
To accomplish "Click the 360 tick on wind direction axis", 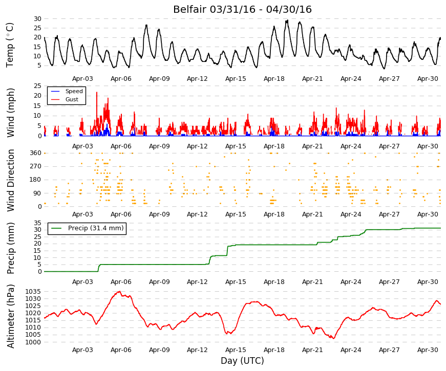I will tap(35, 153).
